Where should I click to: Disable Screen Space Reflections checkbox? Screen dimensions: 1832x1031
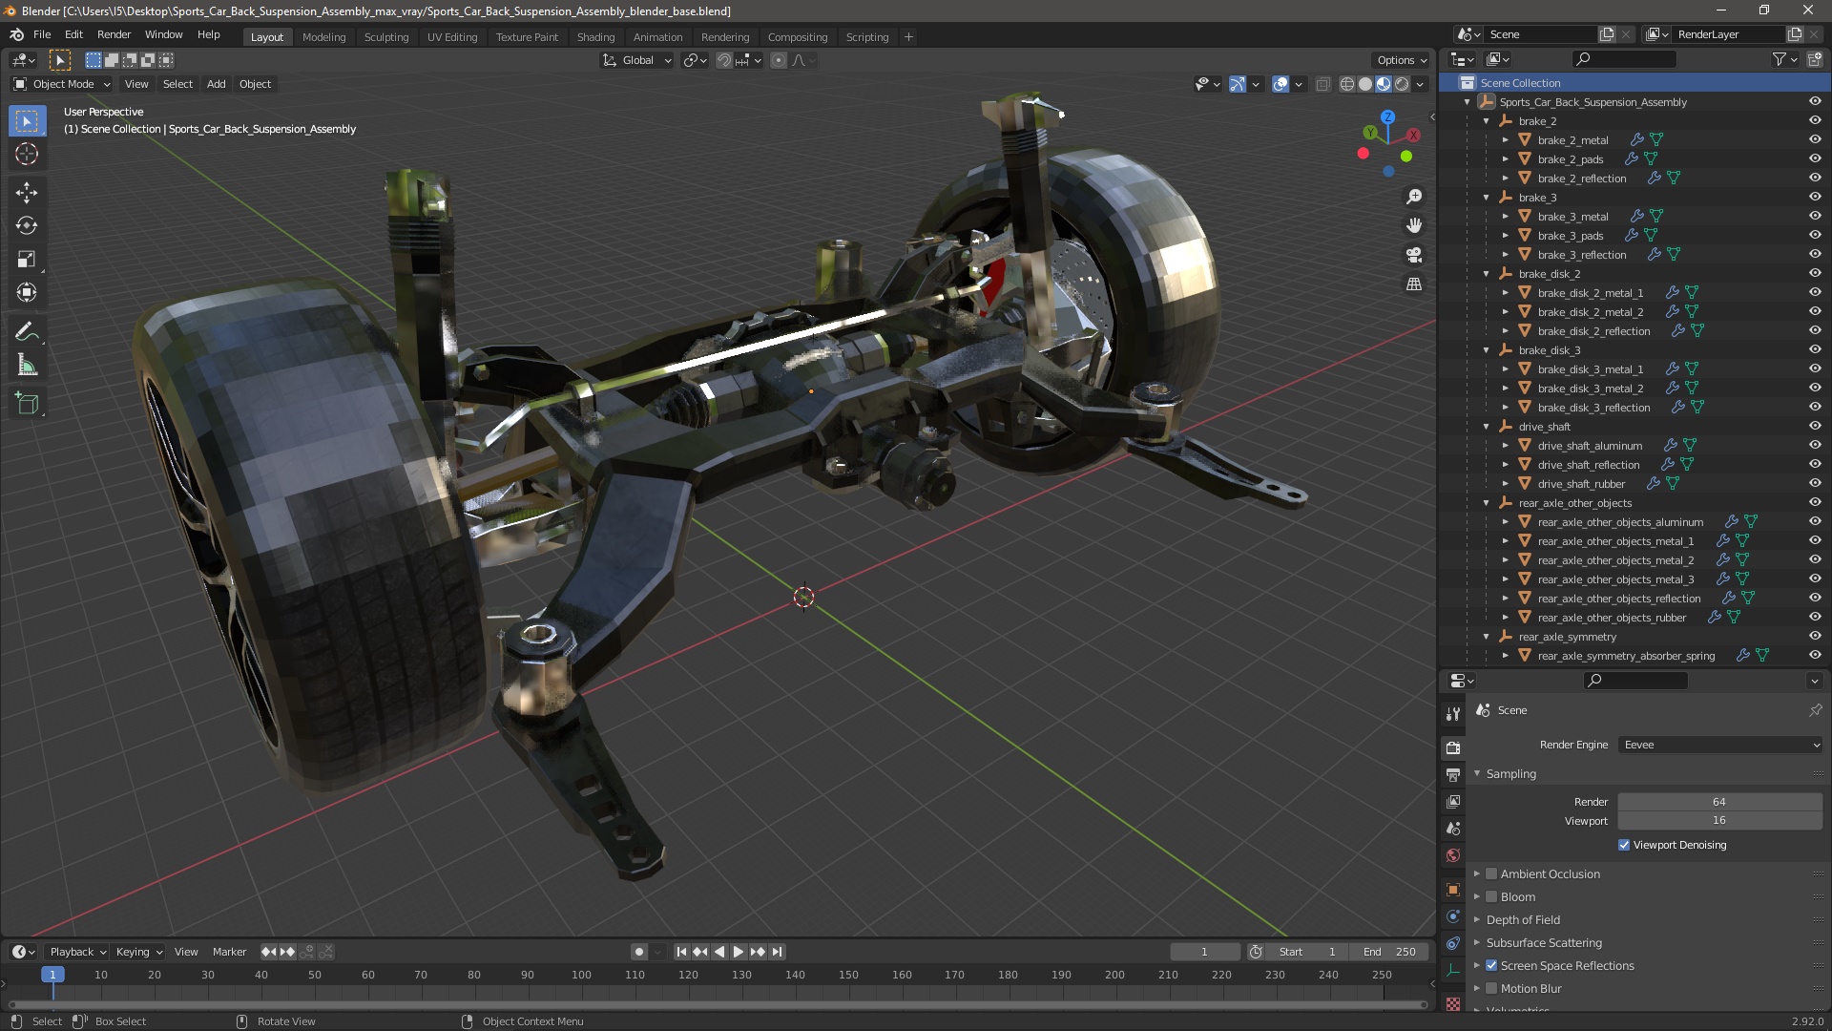[1491, 965]
